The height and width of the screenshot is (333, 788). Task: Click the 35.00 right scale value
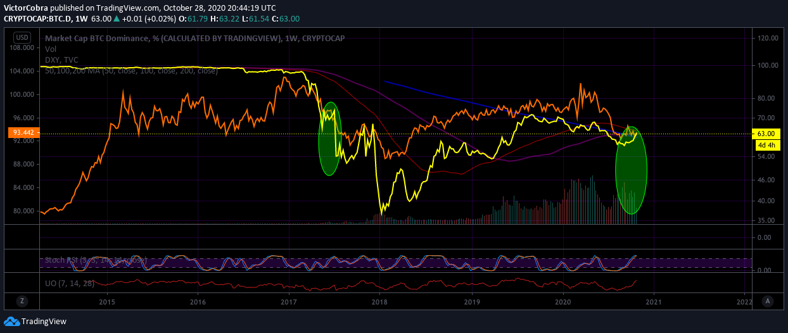coord(768,220)
